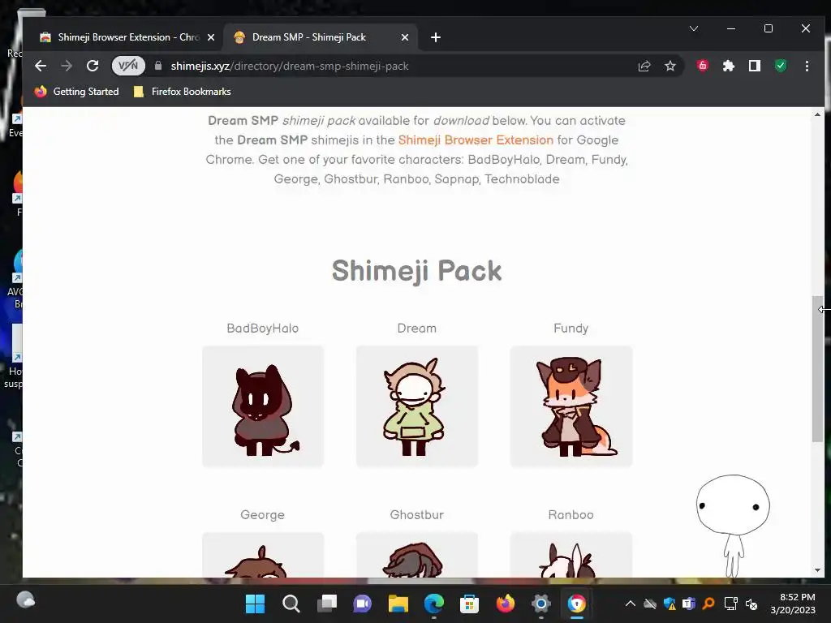
Task: Open File Explorer from taskbar
Action: click(x=398, y=604)
